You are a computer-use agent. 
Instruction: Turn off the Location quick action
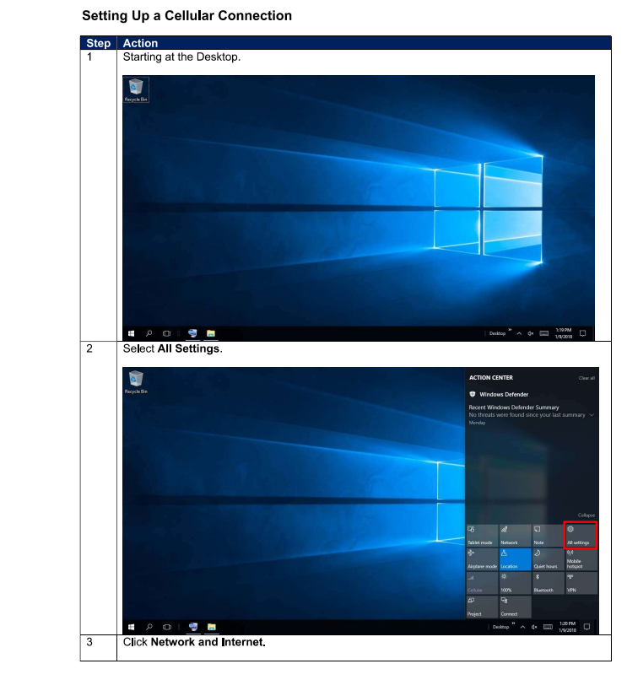point(515,559)
